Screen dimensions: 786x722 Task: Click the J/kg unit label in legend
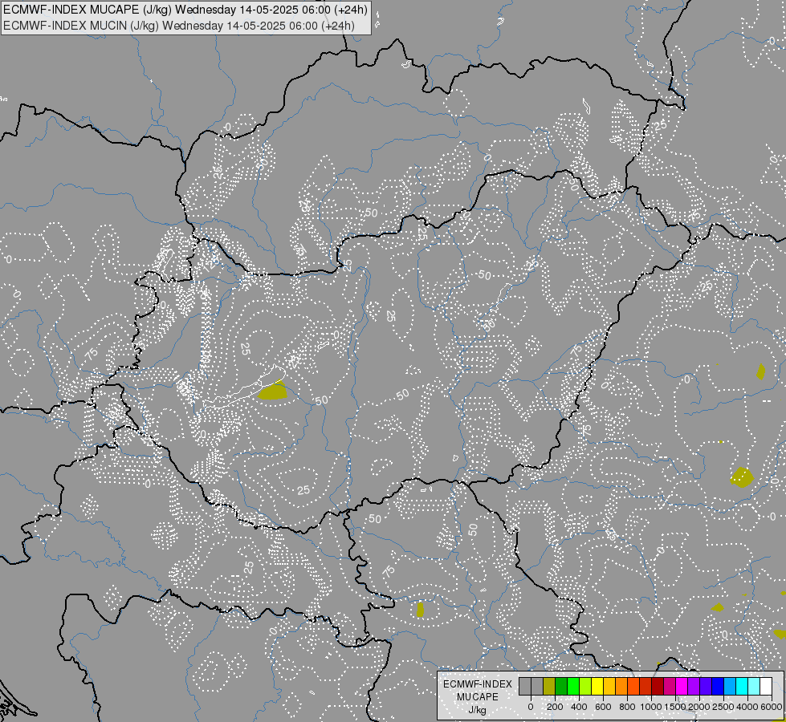[478, 710]
